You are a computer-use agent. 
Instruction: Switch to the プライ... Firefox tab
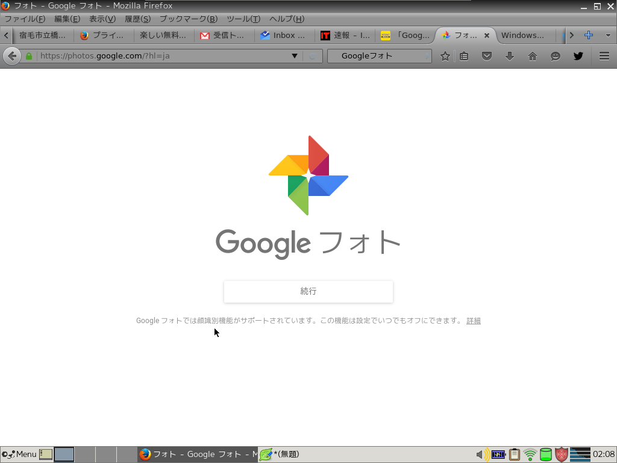click(x=103, y=36)
